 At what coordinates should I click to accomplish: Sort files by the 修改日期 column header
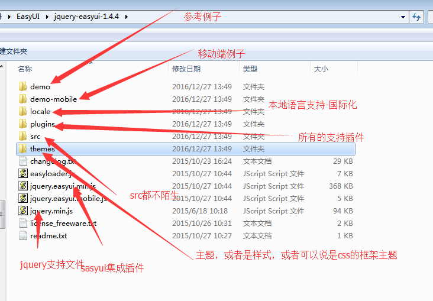tap(186, 69)
